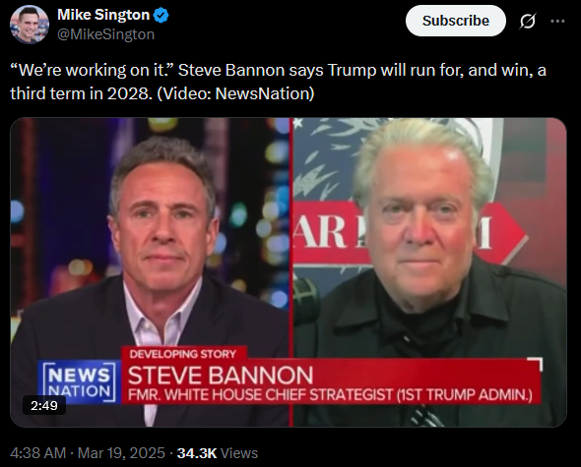This screenshot has width=581, height=467.
Task: Click the white corner bracket on lower-third graphic
Action: pyautogui.click(x=536, y=364)
